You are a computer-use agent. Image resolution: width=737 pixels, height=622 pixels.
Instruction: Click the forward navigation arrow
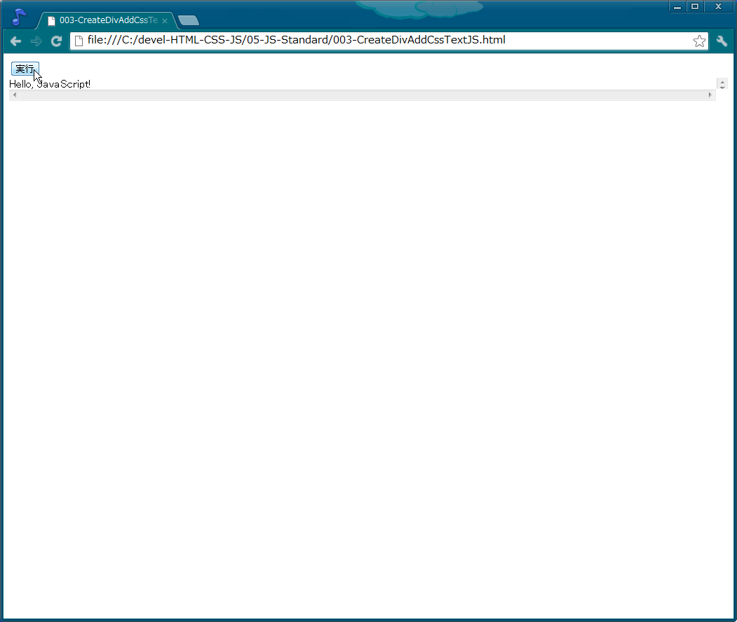36,41
